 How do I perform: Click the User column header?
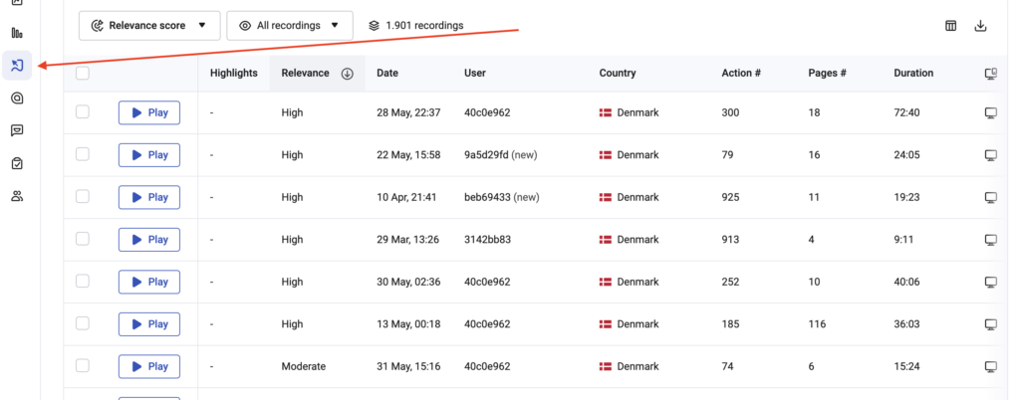point(475,74)
